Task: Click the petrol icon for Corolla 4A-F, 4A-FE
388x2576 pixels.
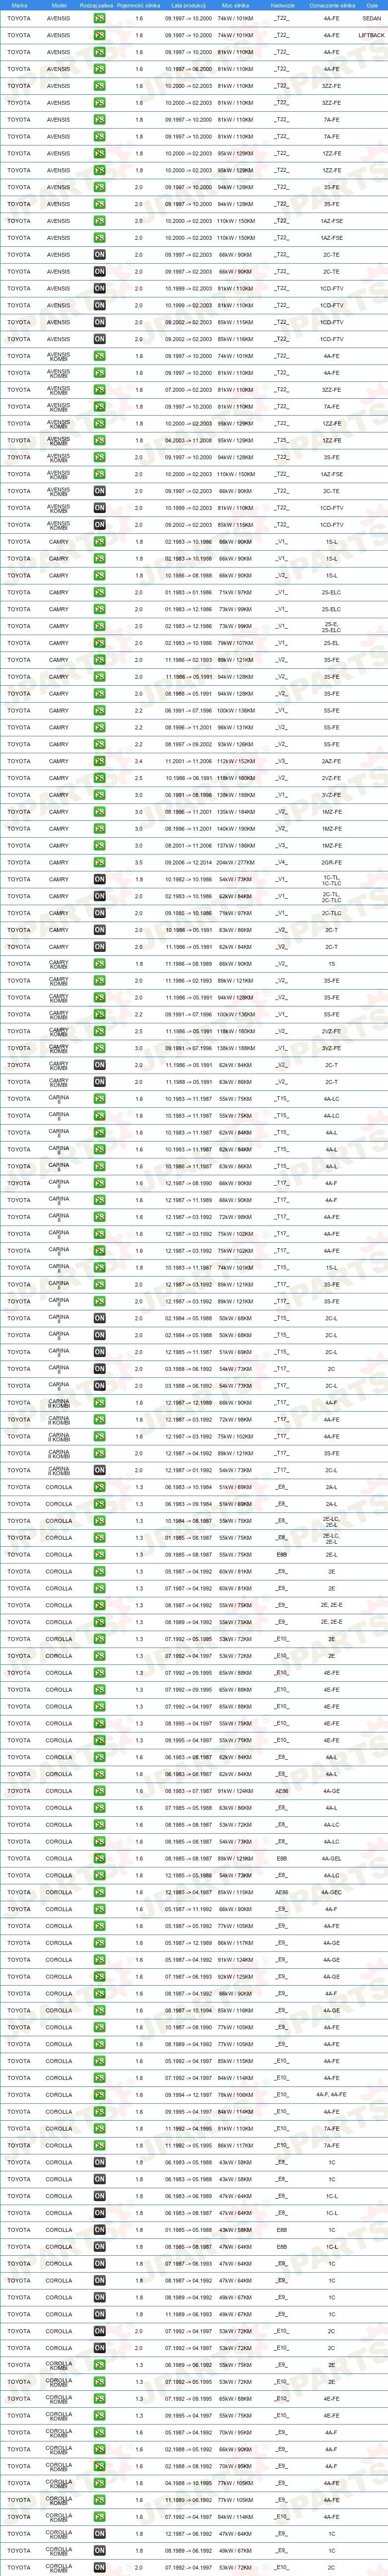Action: 99,2094
